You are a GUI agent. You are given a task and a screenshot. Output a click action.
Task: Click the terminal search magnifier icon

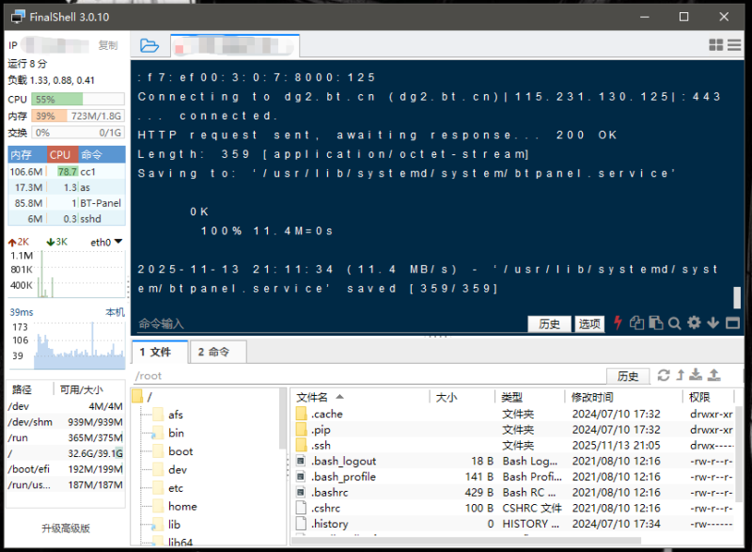674,323
